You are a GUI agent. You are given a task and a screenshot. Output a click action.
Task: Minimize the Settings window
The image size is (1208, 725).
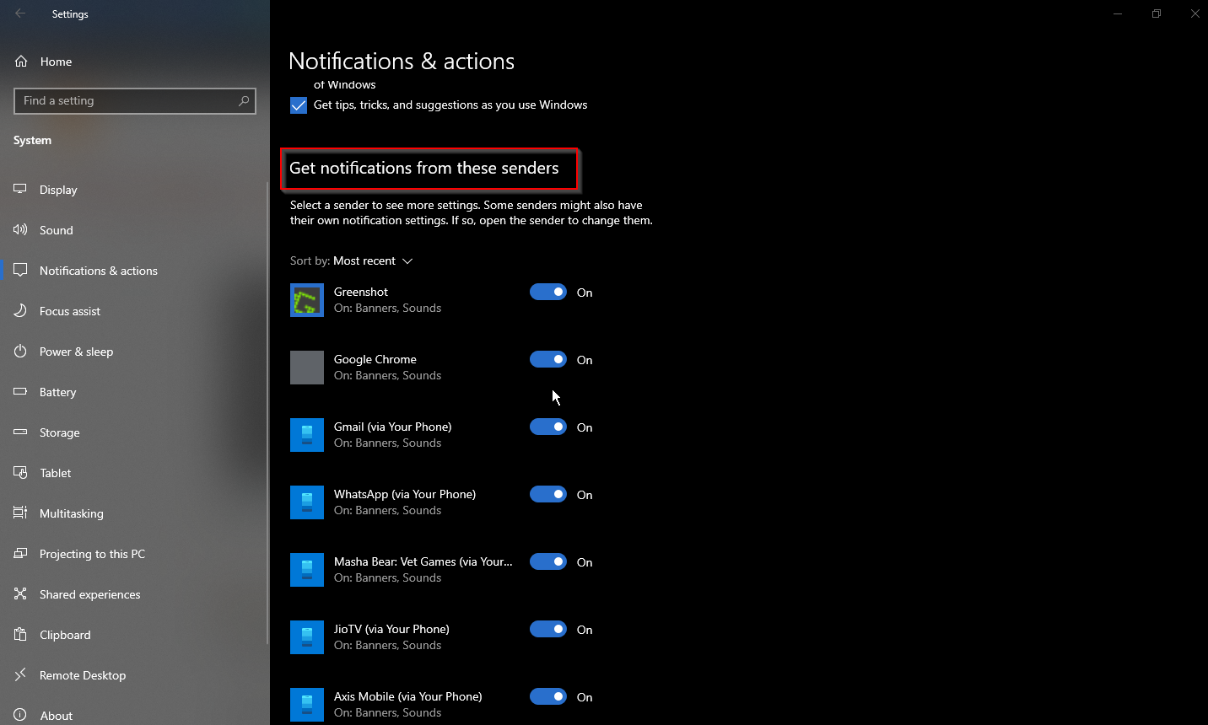1118,13
